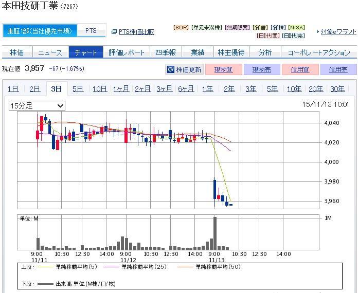Click the 信用買 button
The height and width of the screenshot is (293, 358).
point(300,69)
